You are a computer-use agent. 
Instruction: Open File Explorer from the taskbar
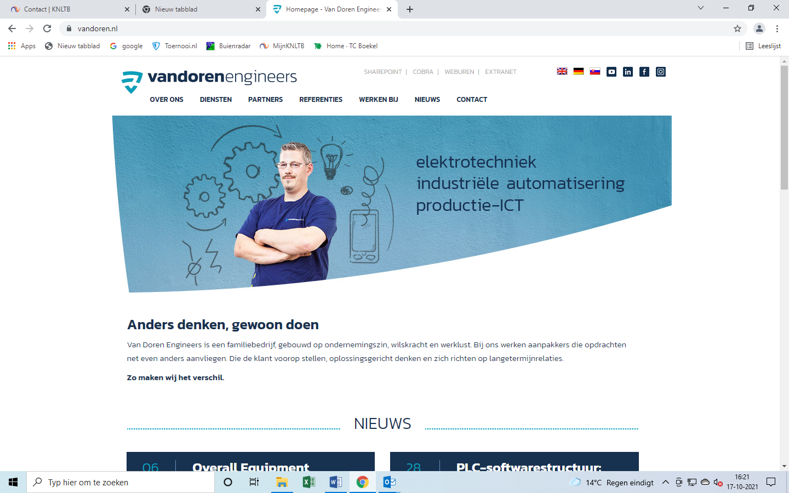tap(282, 482)
